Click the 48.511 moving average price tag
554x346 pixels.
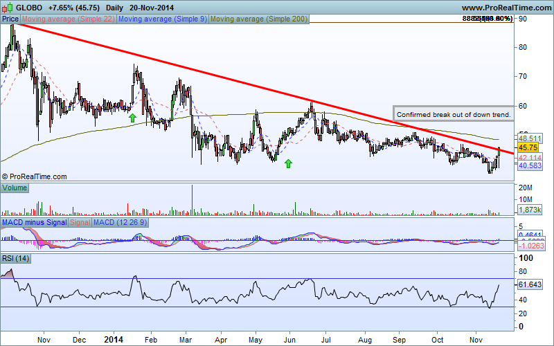click(x=528, y=139)
